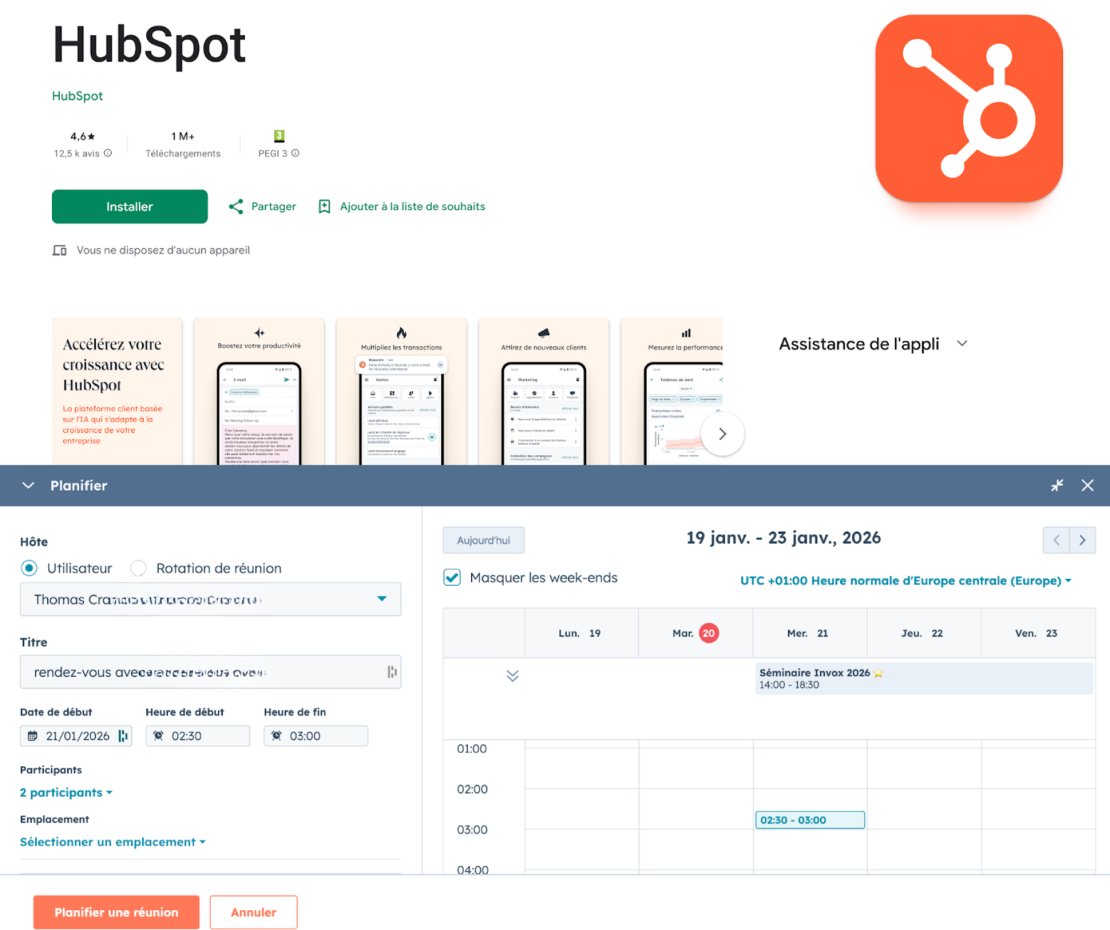Click the share icon next to Partager

point(236,207)
